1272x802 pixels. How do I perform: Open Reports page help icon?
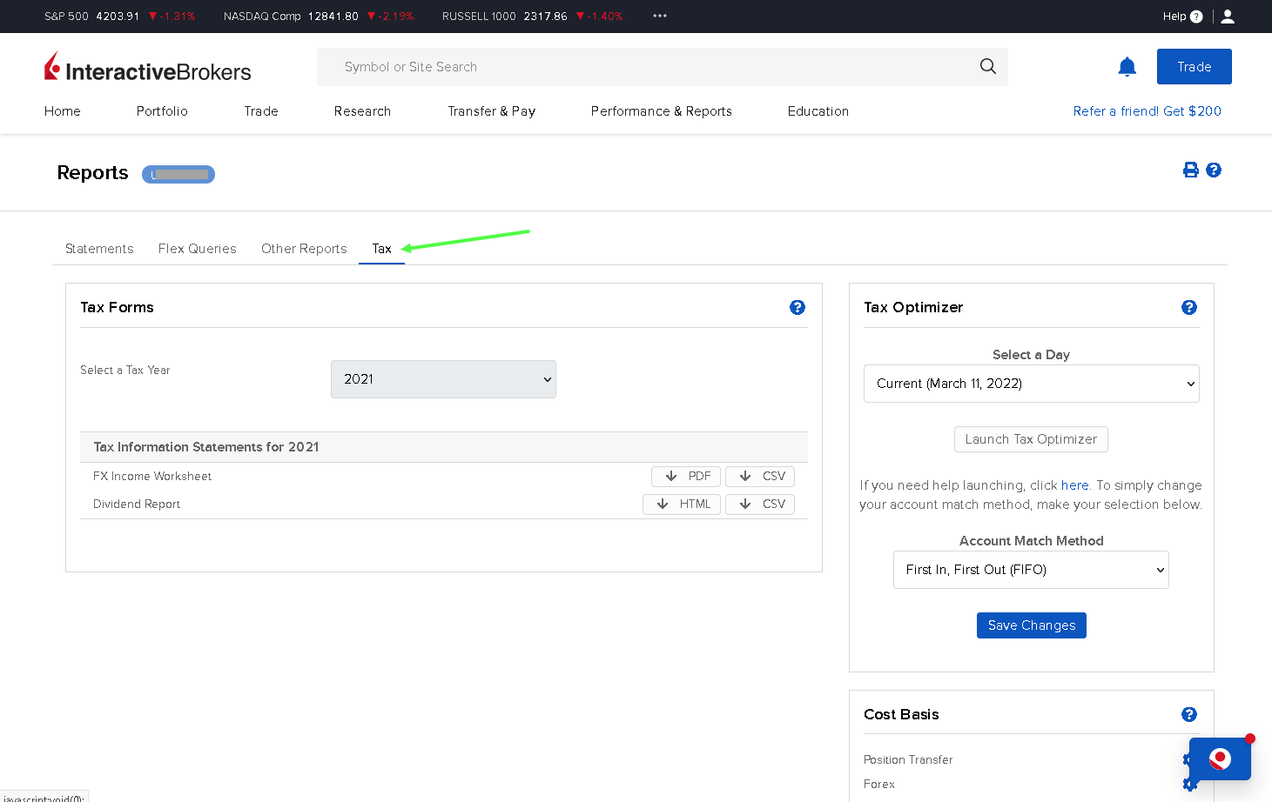(x=1214, y=170)
